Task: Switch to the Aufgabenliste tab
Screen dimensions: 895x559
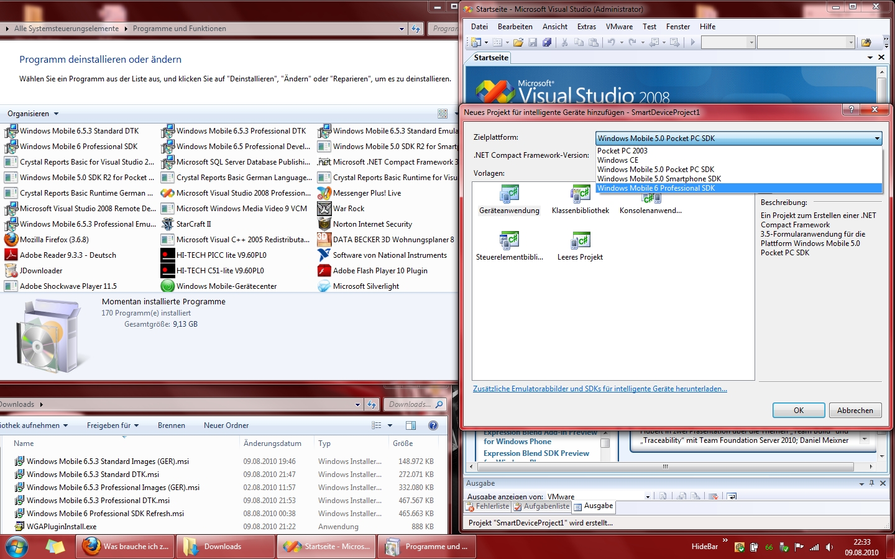Action: 541,506
